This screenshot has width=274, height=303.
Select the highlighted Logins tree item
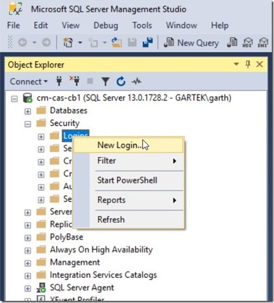click(x=76, y=133)
